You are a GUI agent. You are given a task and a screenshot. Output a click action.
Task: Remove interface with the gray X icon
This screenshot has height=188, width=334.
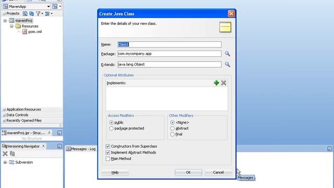(x=223, y=83)
